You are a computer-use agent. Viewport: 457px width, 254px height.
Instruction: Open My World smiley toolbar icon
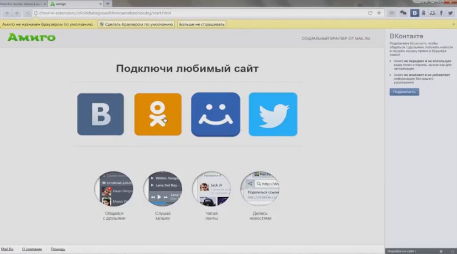coord(432,13)
